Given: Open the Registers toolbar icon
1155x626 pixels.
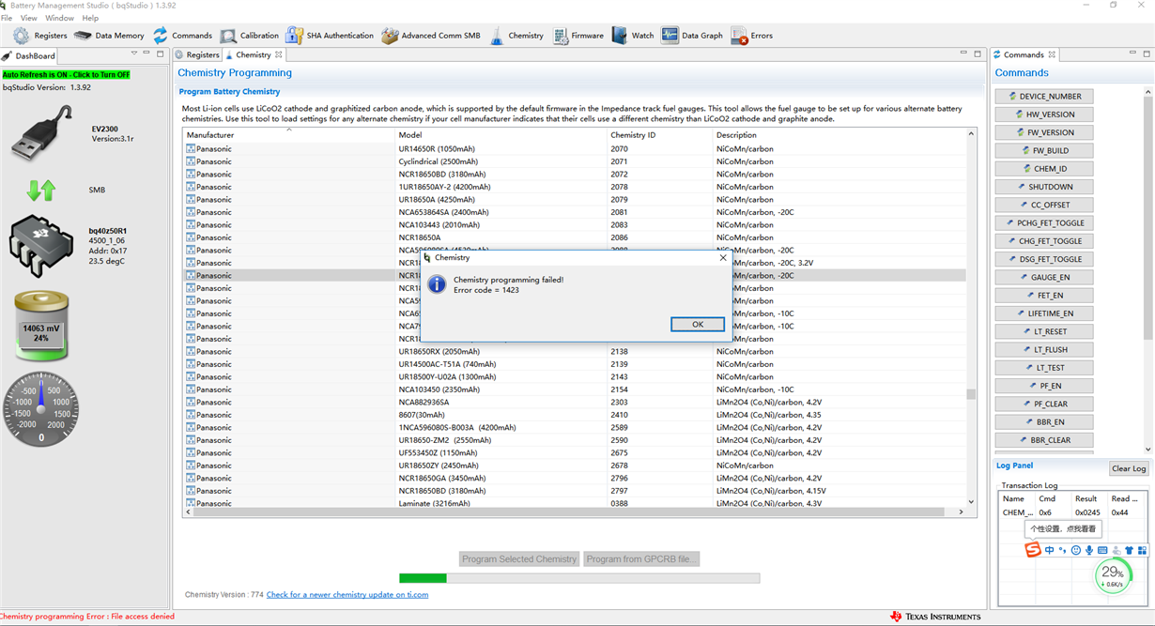Looking at the screenshot, I should [22, 36].
